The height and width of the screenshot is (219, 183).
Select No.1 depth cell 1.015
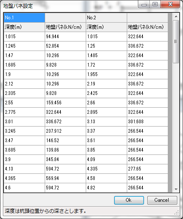point(24,37)
